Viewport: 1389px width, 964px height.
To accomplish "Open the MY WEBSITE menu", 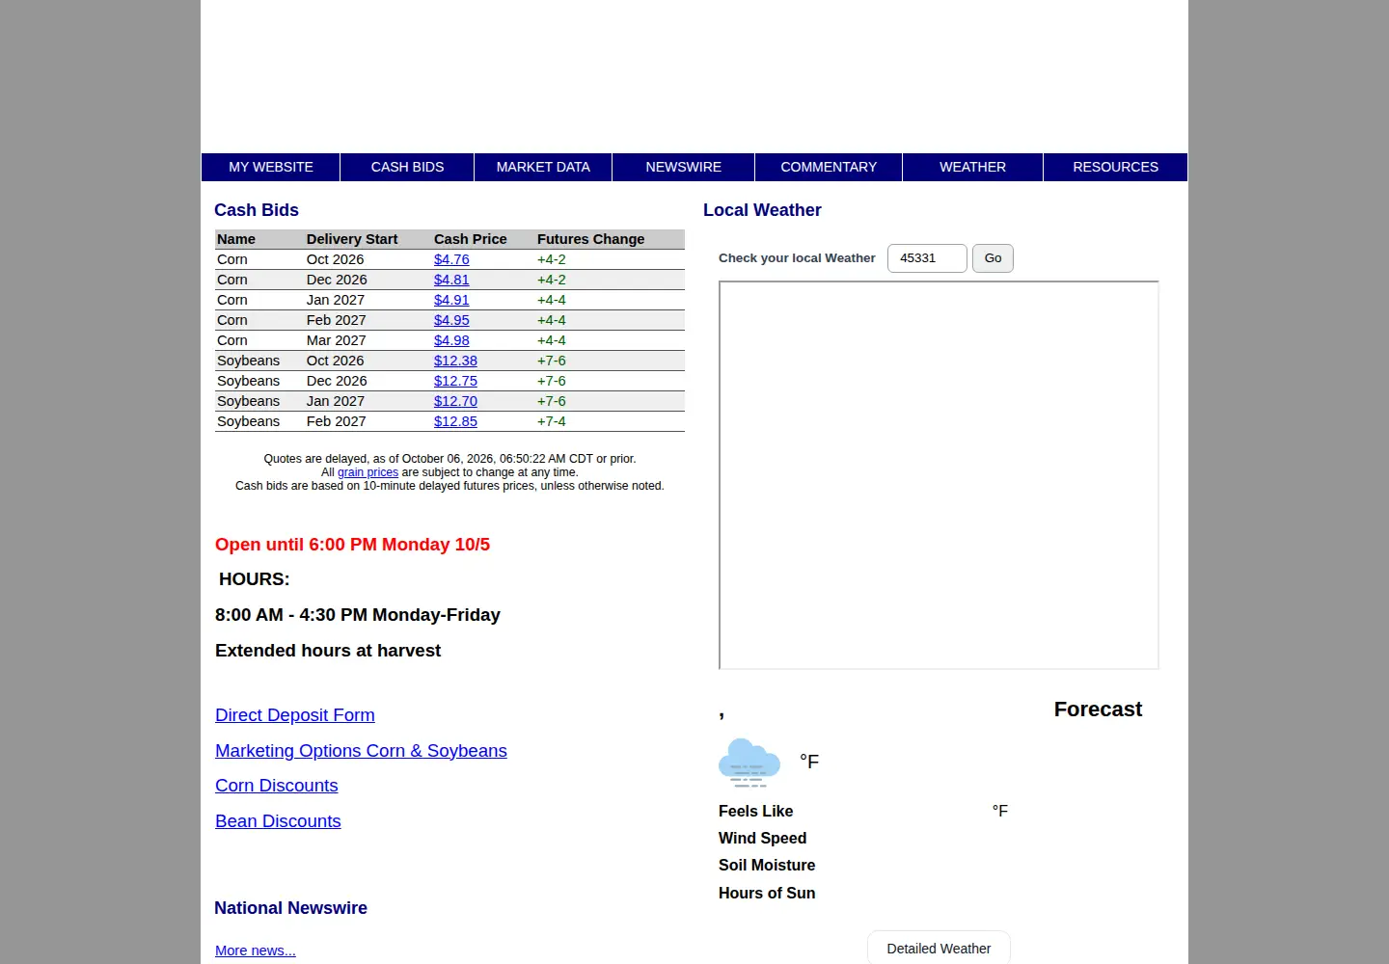I will [x=271, y=167].
